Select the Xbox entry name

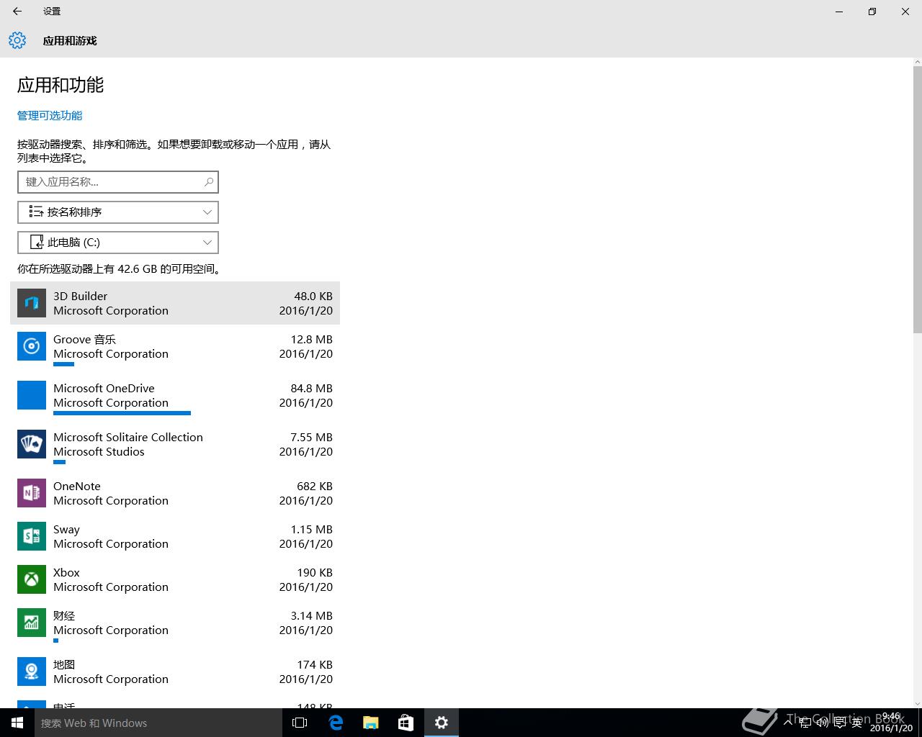pos(66,572)
